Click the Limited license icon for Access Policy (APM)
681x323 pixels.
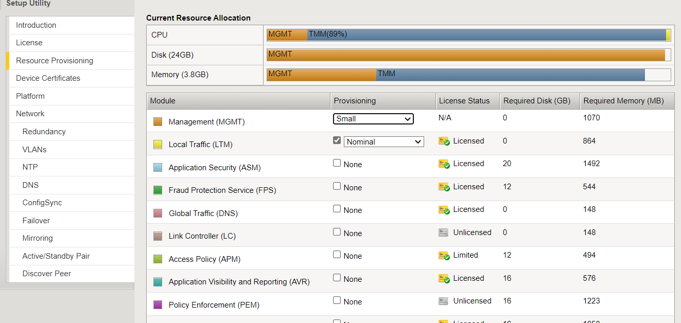pos(444,256)
